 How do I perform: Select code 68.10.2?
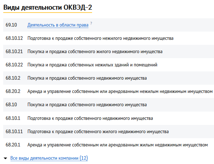pyautogui.click(x=13, y=78)
